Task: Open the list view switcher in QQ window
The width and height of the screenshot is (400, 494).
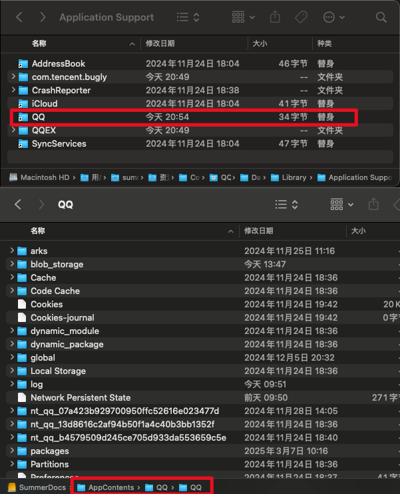Action: point(286,204)
